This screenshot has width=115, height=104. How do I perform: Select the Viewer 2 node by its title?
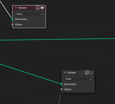(72, 73)
